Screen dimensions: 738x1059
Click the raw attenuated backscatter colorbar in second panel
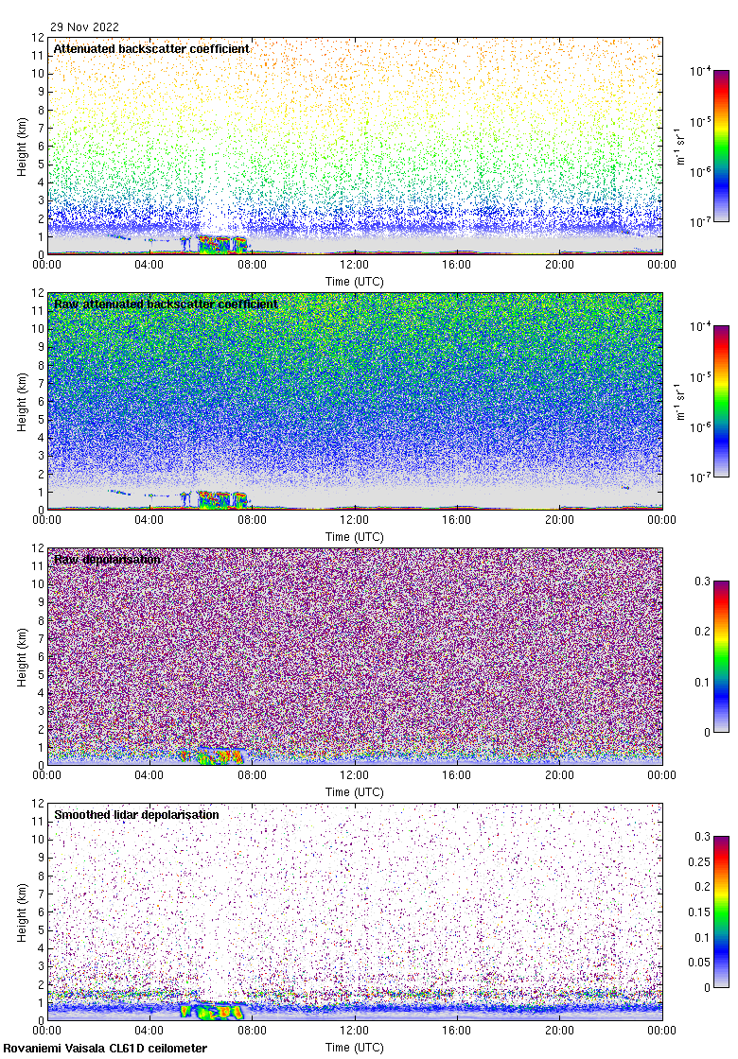pos(721,401)
